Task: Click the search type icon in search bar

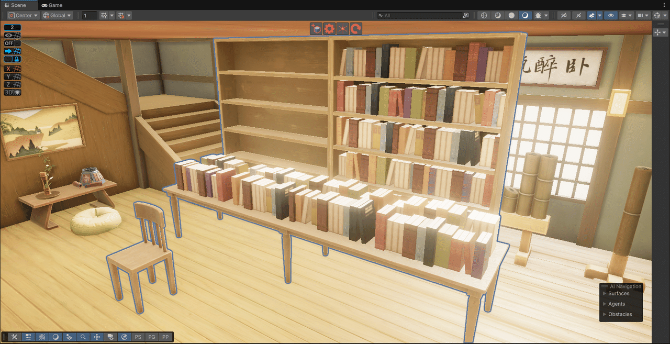Action: pos(466,16)
